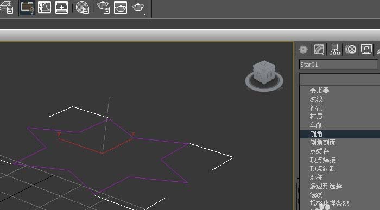This screenshot has height=210, width=380.
Task: Select 规格化样条线 in the modifier list
Action: (329, 203)
